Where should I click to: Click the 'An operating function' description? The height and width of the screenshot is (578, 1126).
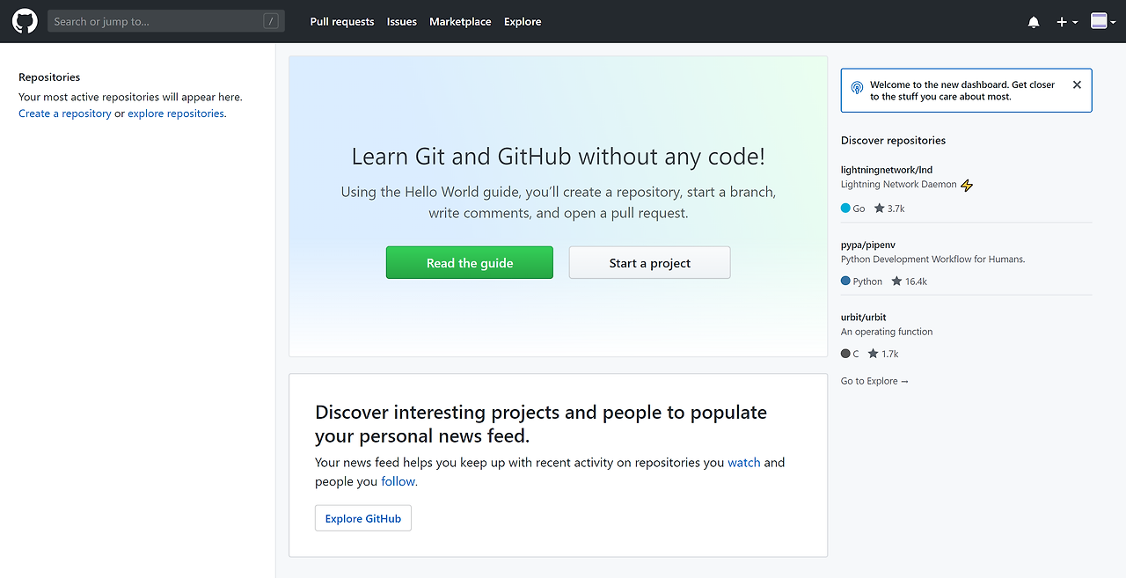[x=887, y=332]
